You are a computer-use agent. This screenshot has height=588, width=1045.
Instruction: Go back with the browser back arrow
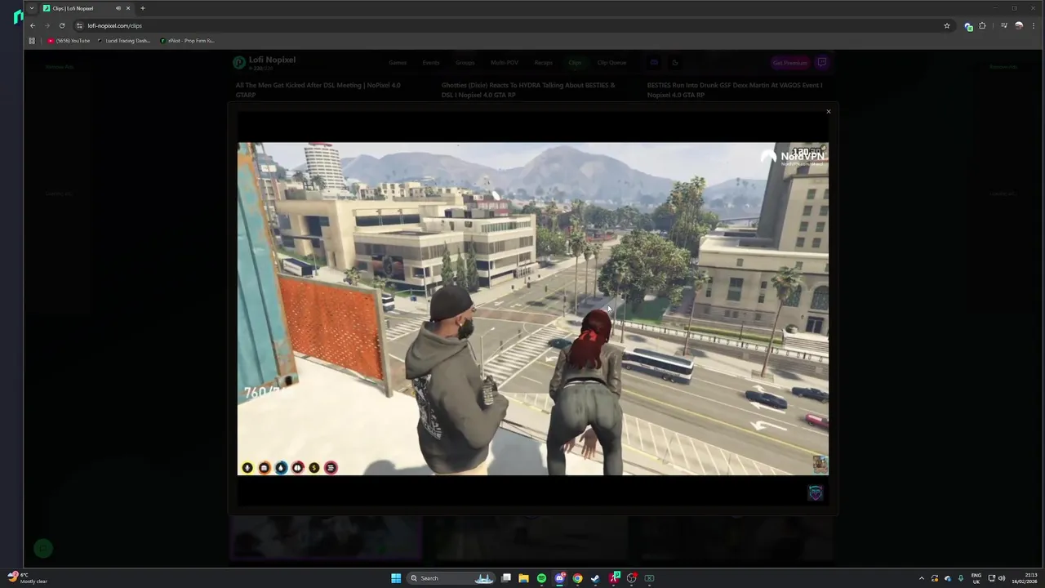click(33, 25)
